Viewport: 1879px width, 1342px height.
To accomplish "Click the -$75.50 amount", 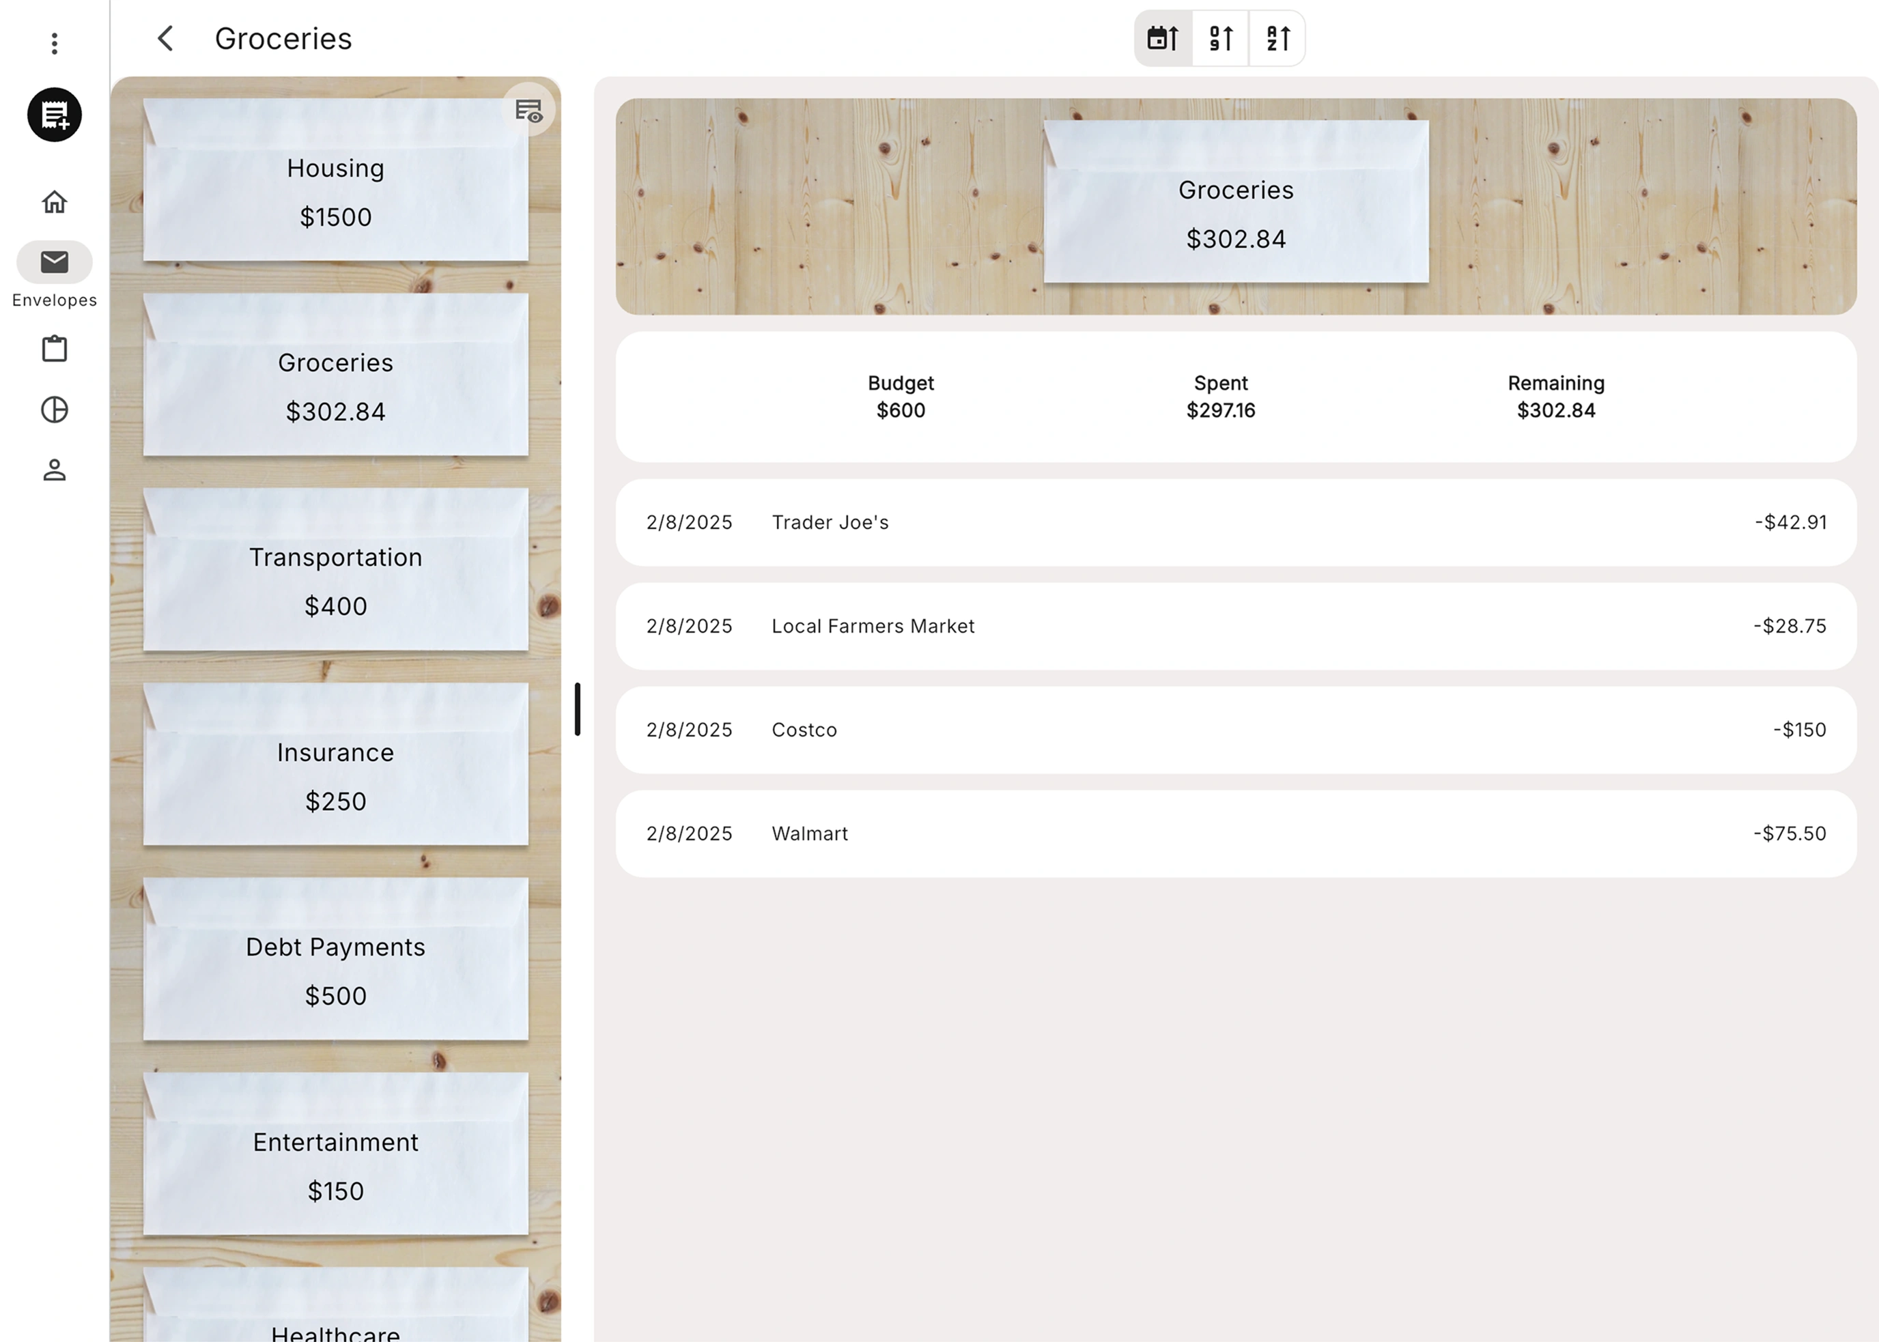I will (1790, 833).
